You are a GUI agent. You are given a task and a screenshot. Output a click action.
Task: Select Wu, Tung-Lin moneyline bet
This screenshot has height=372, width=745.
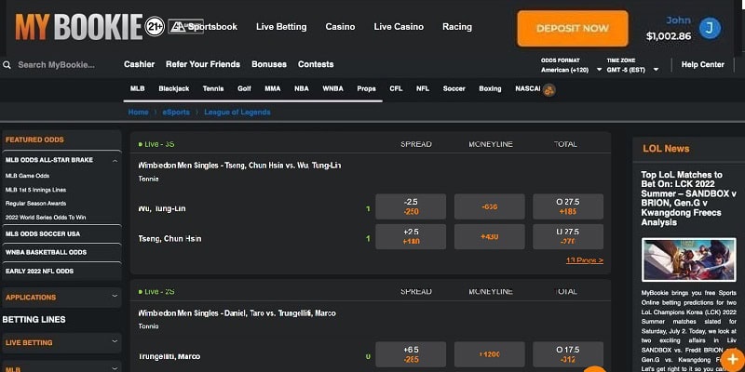coord(490,206)
